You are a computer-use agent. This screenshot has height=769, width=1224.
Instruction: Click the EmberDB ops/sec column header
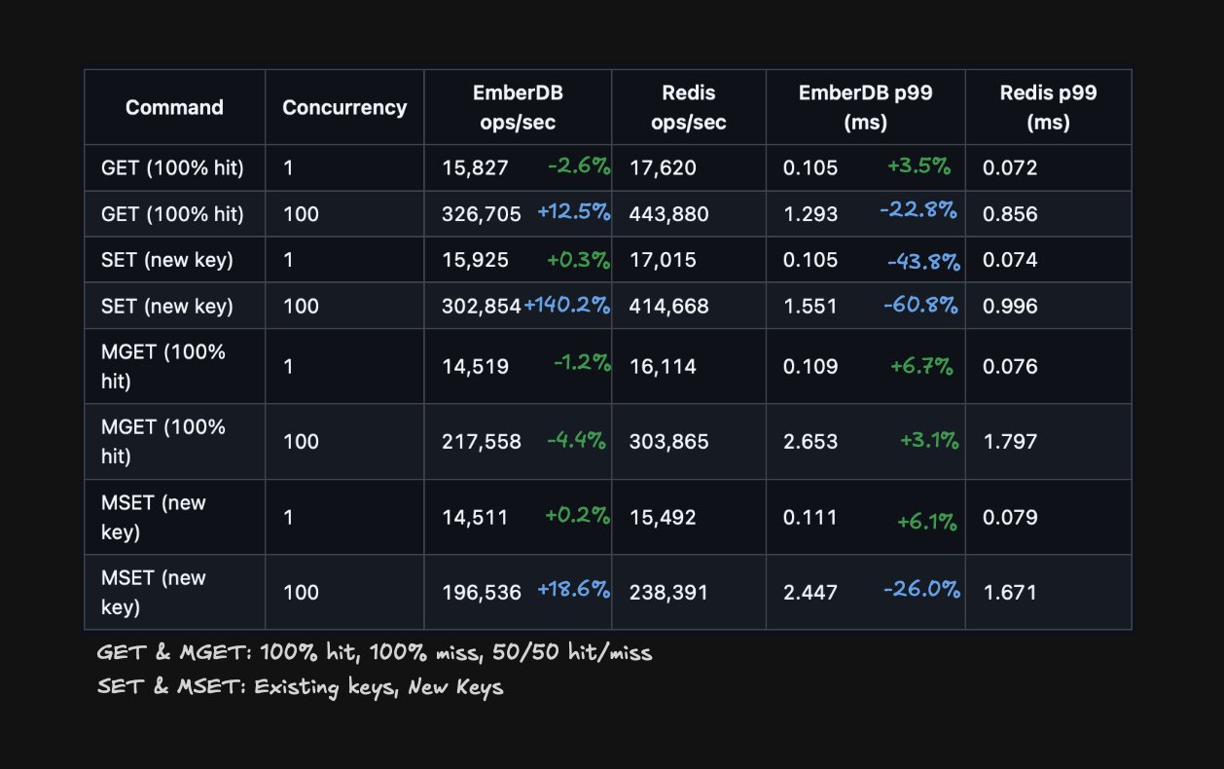coord(518,107)
